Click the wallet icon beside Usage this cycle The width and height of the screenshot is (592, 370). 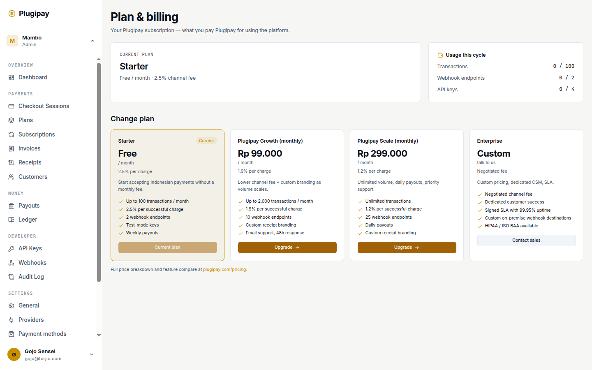click(440, 55)
